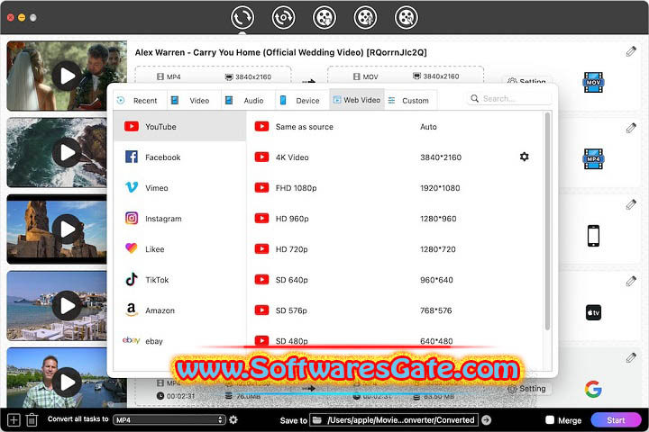Viewport: 649px width, 432px height.
Task: Choose FHD 1080p preset
Action: 395,188
